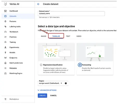118x104 pixels.
Task: Open Matching Engine in the sidebar
Action: click(18, 73)
